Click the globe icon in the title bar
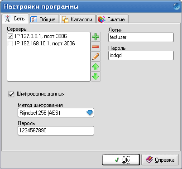Screen dimensions: 182x169 click(176, 6)
